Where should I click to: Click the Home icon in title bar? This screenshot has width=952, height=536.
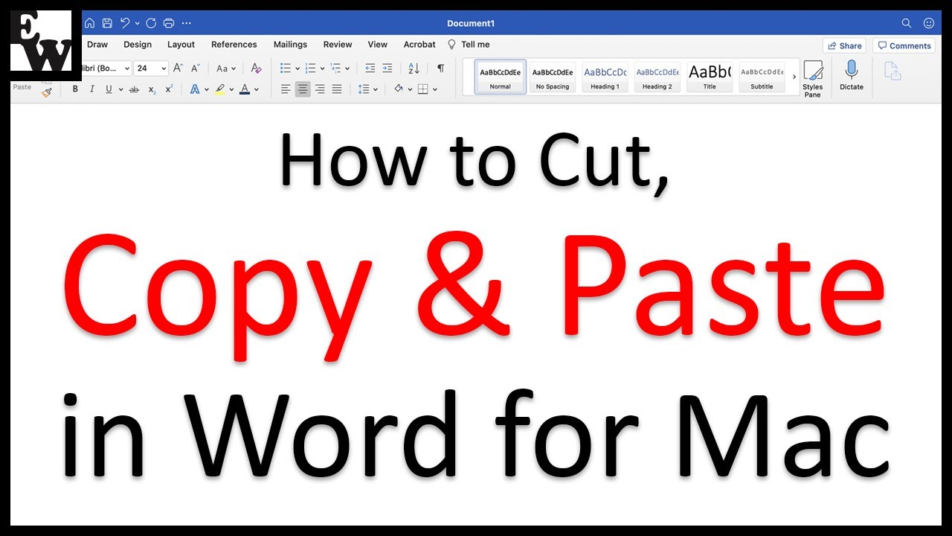[x=89, y=23]
